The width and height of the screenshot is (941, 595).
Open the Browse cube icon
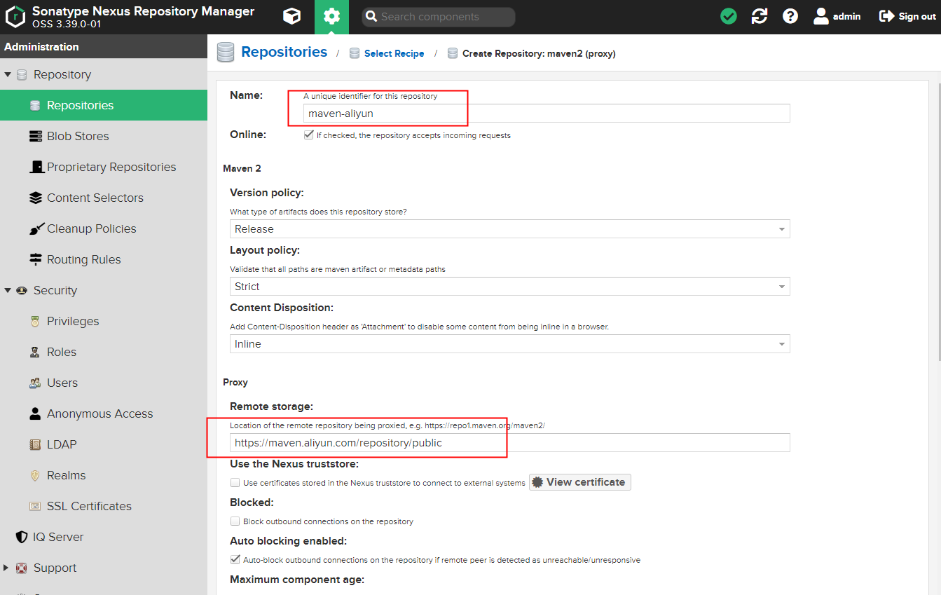pos(292,16)
